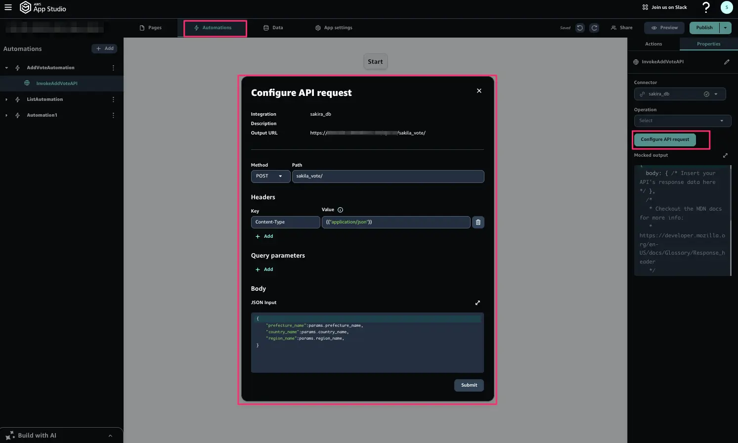Click the redo icon
Viewport: 738px width, 443px height.
click(594, 28)
